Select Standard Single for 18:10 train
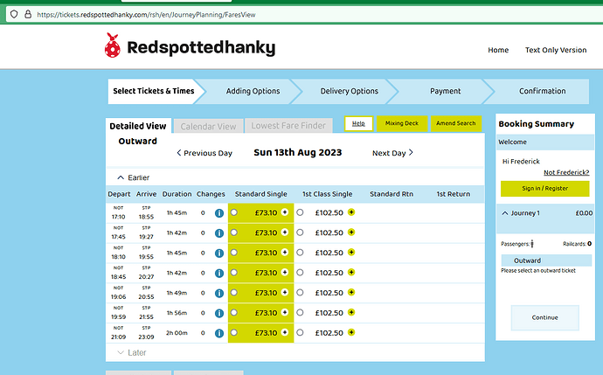This screenshot has height=375, width=603. pyautogui.click(x=234, y=253)
